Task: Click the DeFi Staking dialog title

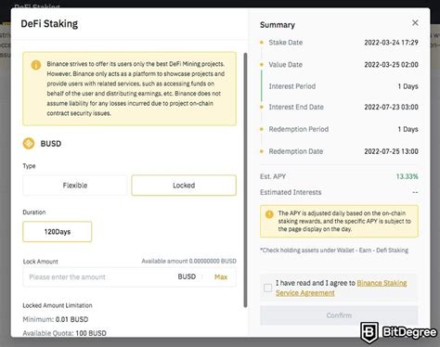Action: 49,24
